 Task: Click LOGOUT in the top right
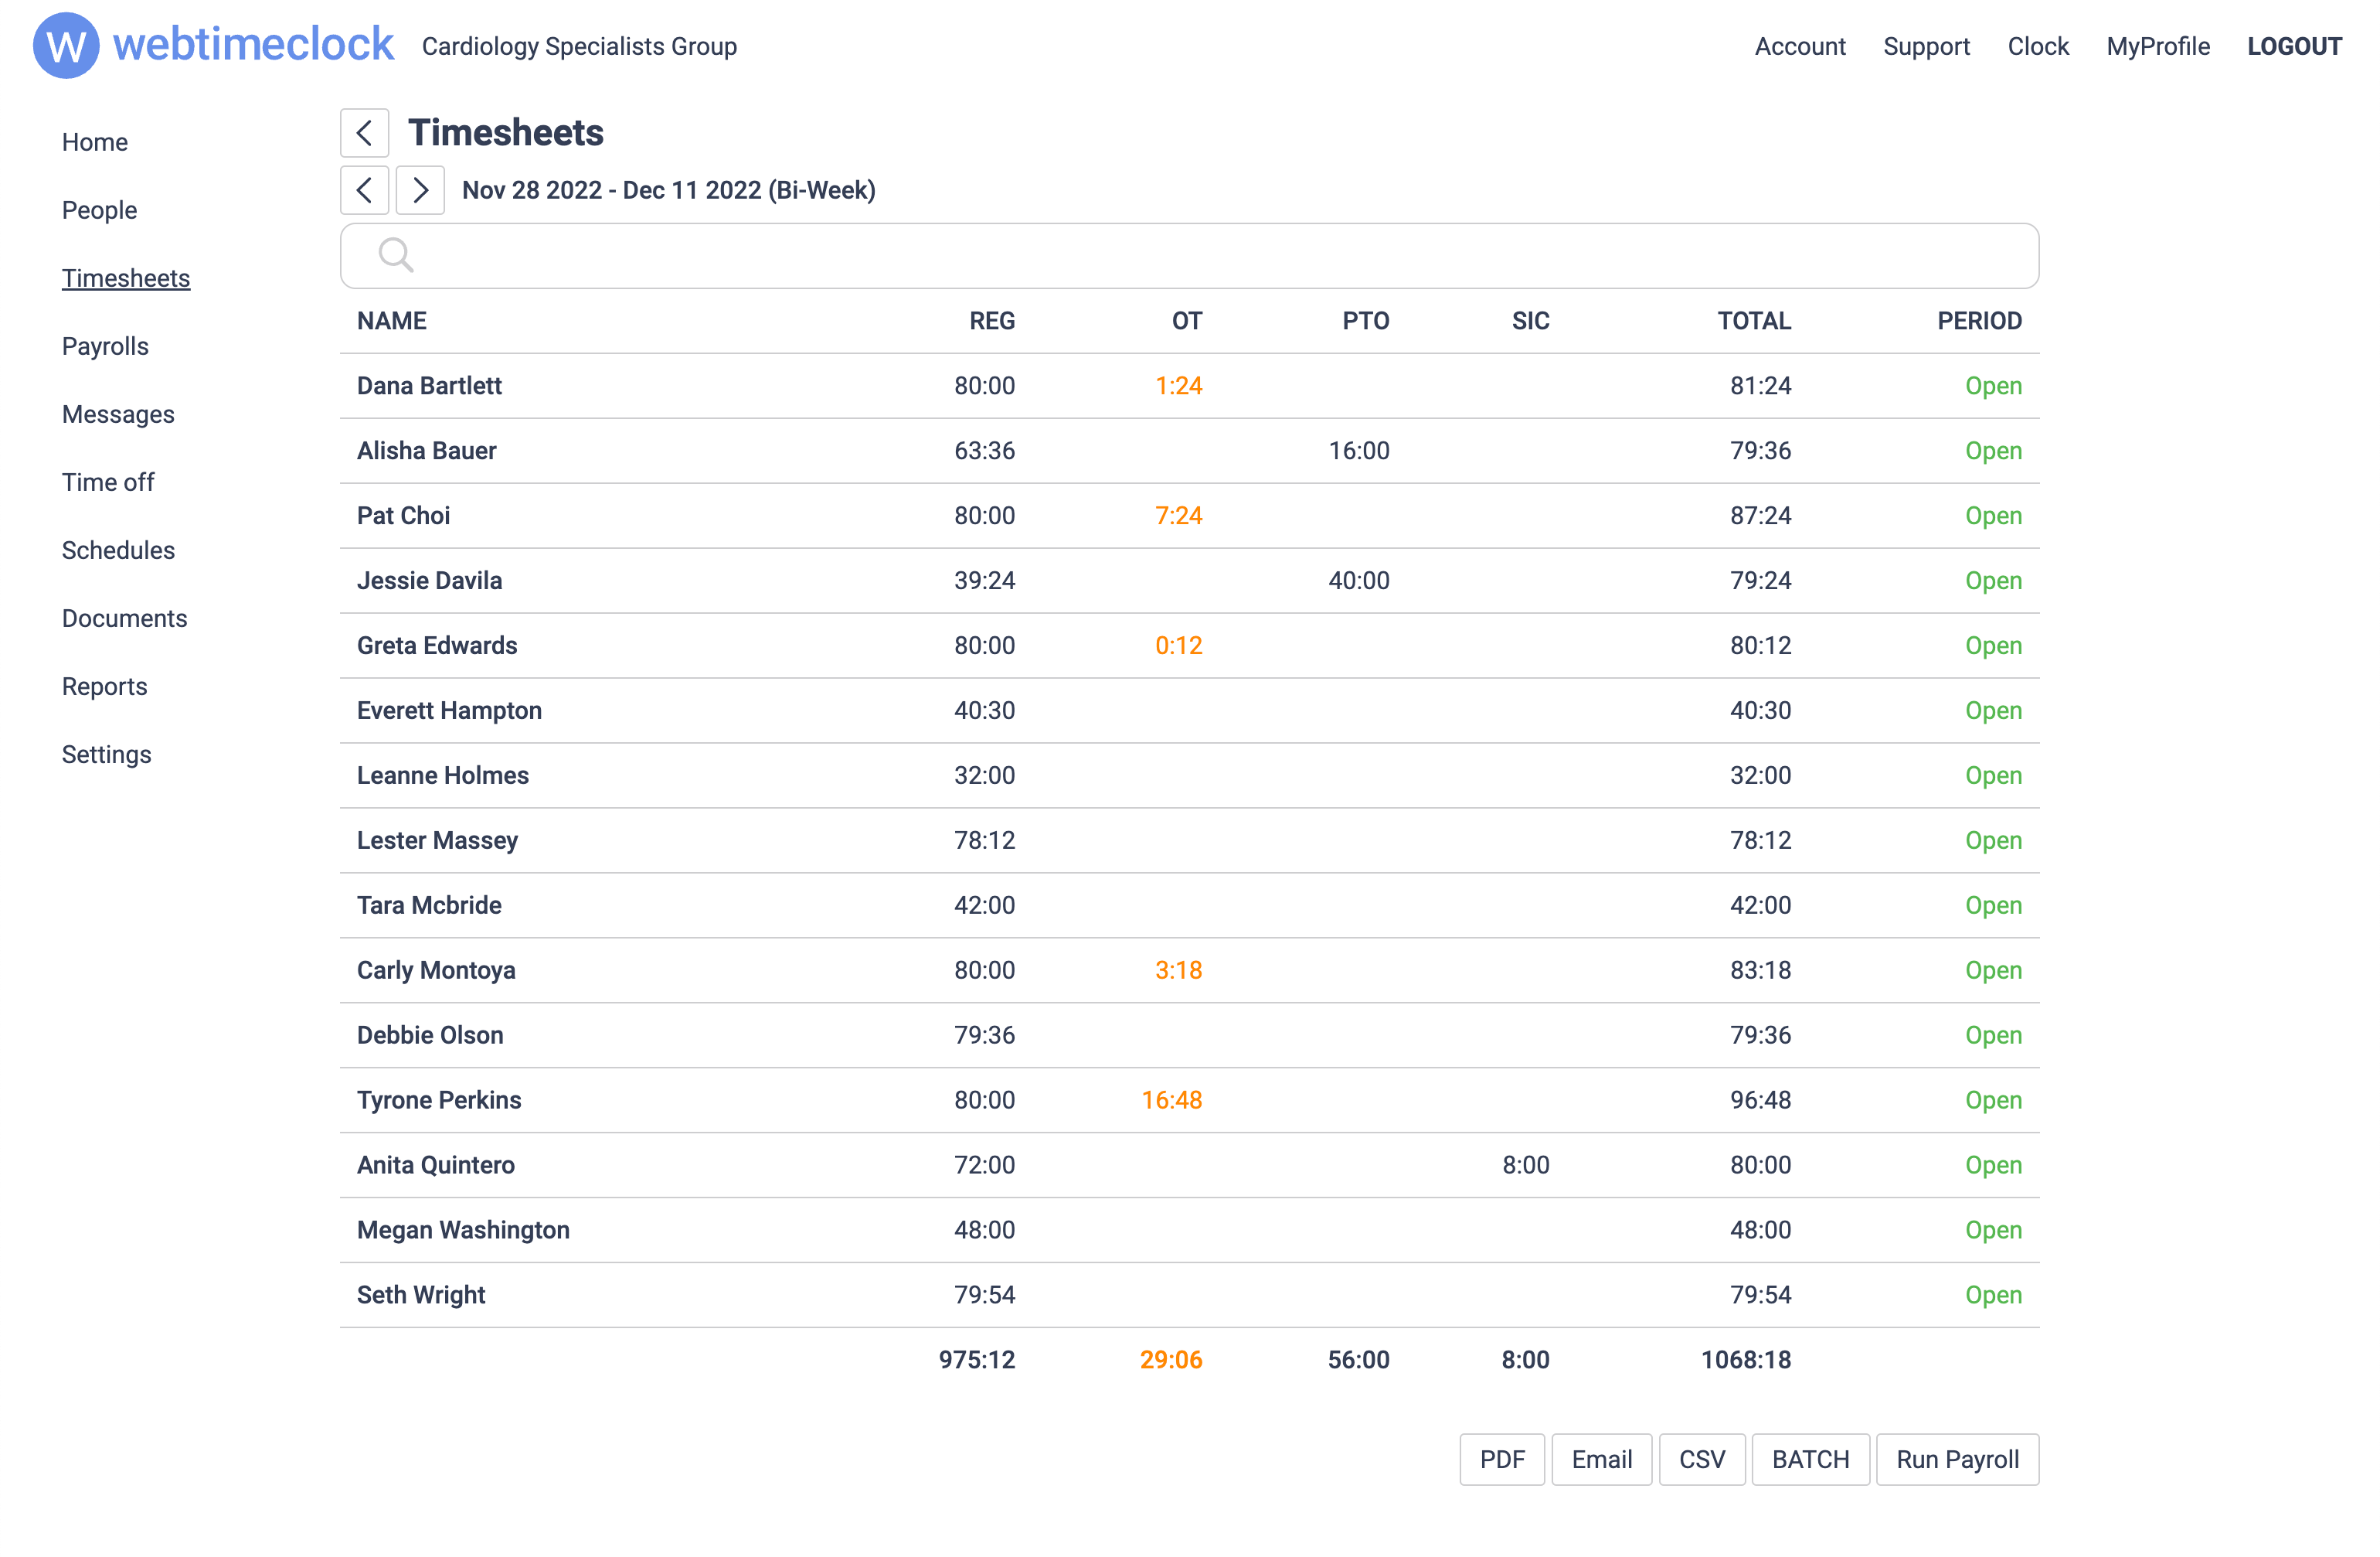coord(2295,46)
